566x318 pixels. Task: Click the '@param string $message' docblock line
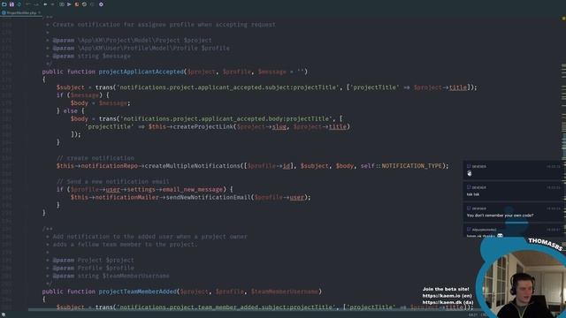pyautogui.click(x=92, y=56)
